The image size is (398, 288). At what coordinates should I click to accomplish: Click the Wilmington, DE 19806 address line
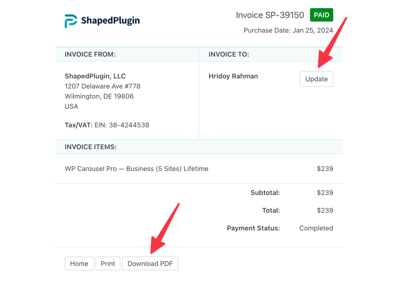tap(99, 96)
